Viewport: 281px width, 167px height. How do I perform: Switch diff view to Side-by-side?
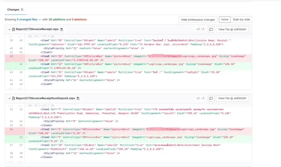241,20
